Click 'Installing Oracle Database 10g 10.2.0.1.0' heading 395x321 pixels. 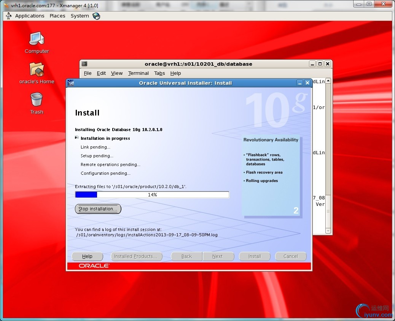point(119,130)
